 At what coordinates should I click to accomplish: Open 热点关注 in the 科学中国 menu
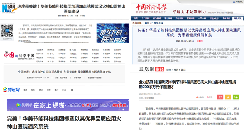pos(51,50)
